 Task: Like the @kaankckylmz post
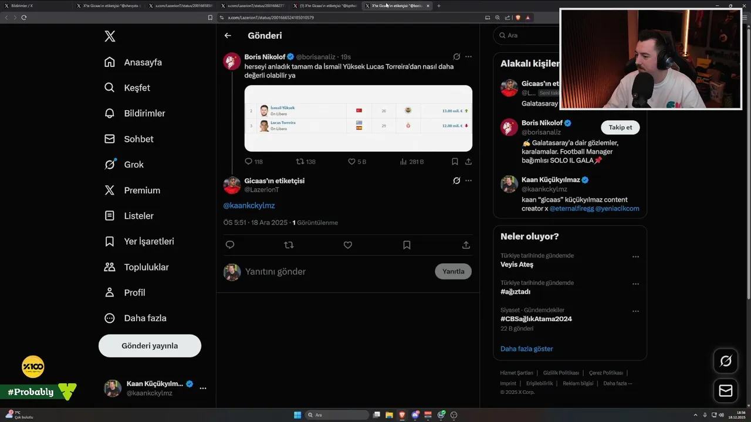point(348,245)
